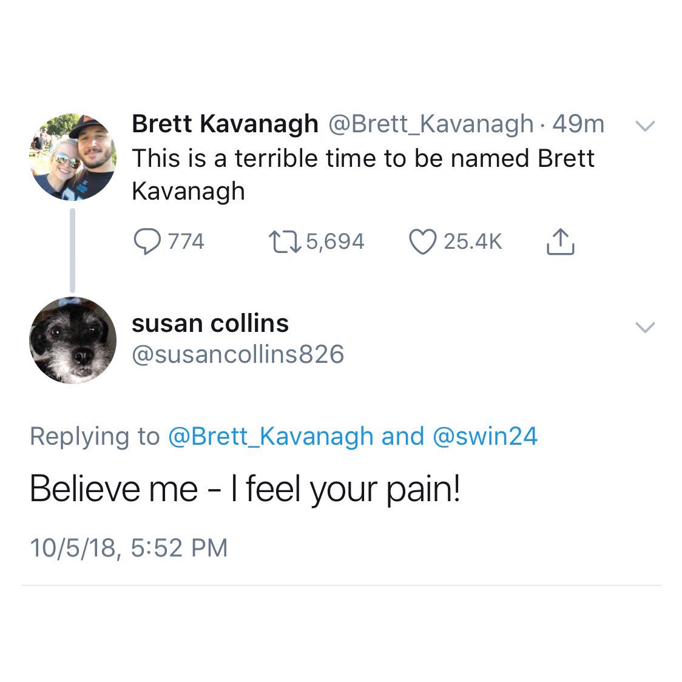Click the susan collins display name
This screenshot has height=682, width=682.
[210, 323]
